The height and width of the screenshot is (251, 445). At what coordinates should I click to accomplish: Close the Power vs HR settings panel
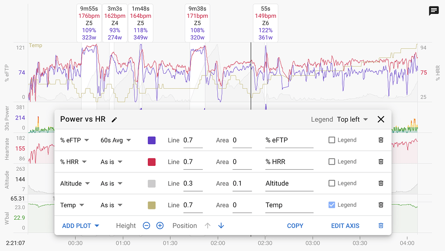point(381,119)
